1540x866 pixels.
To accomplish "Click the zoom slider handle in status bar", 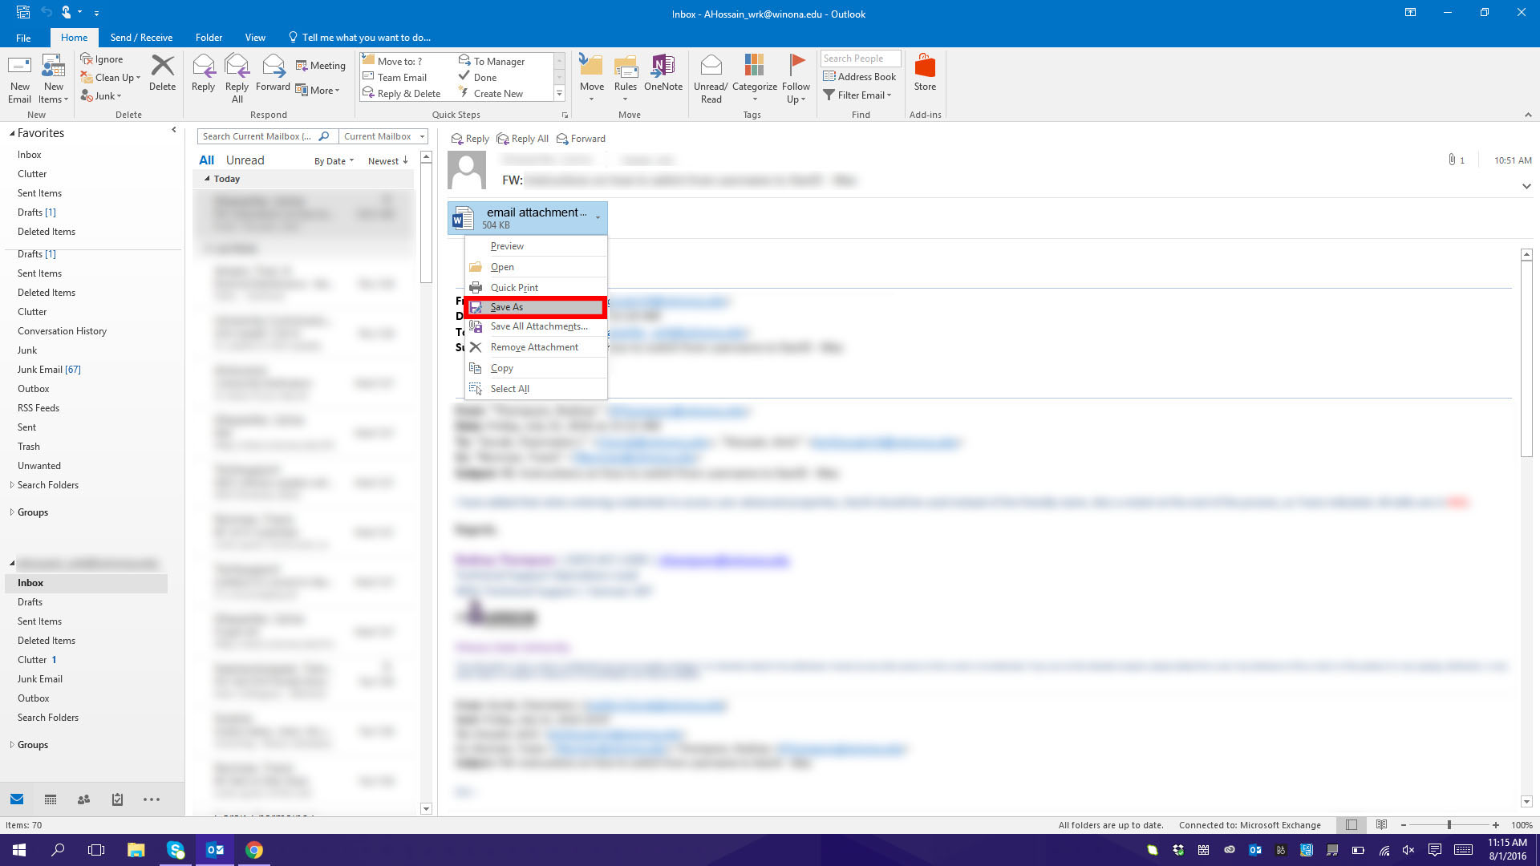I will [x=1449, y=825].
